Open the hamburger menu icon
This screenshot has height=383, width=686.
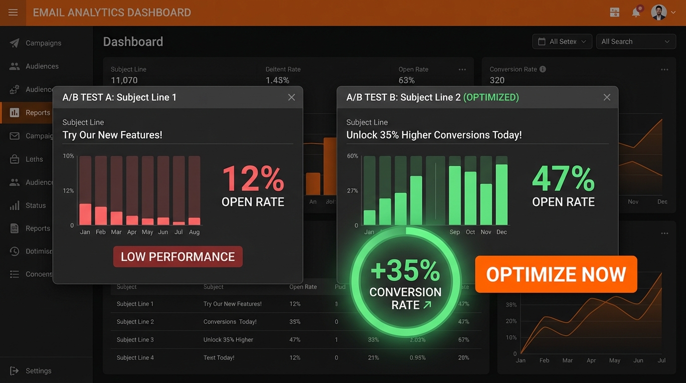click(x=13, y=12)
